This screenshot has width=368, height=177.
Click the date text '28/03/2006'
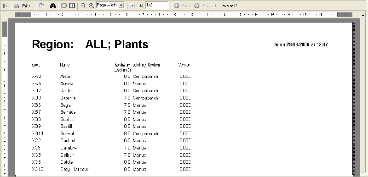[298, 44]
